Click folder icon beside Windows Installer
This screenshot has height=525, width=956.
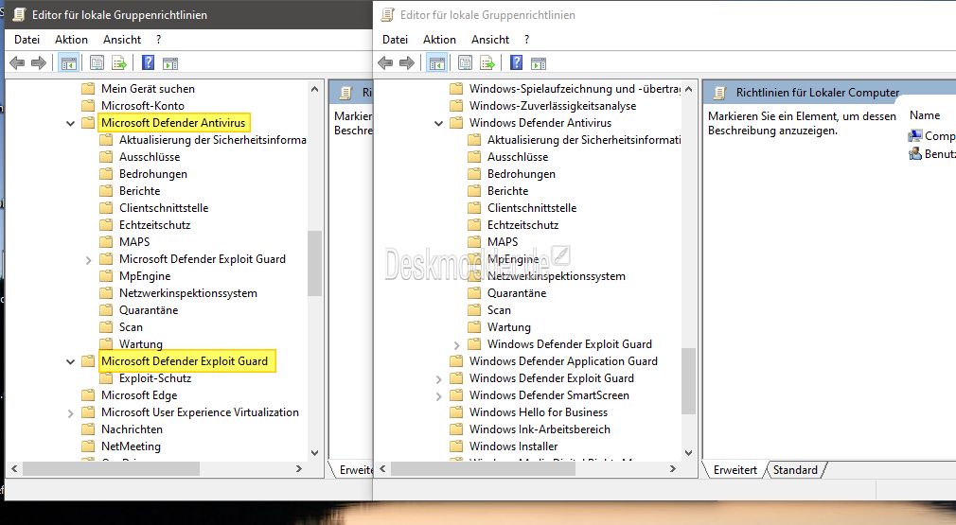pyautogui.click(x=456, y=446)
